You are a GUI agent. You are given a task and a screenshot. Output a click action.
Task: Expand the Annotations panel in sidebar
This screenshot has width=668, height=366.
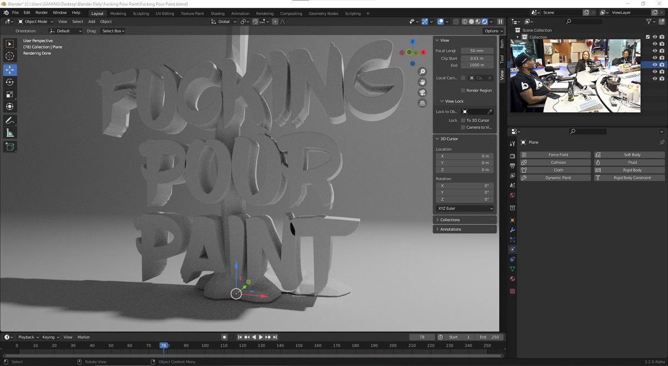[x=465, y=229]
